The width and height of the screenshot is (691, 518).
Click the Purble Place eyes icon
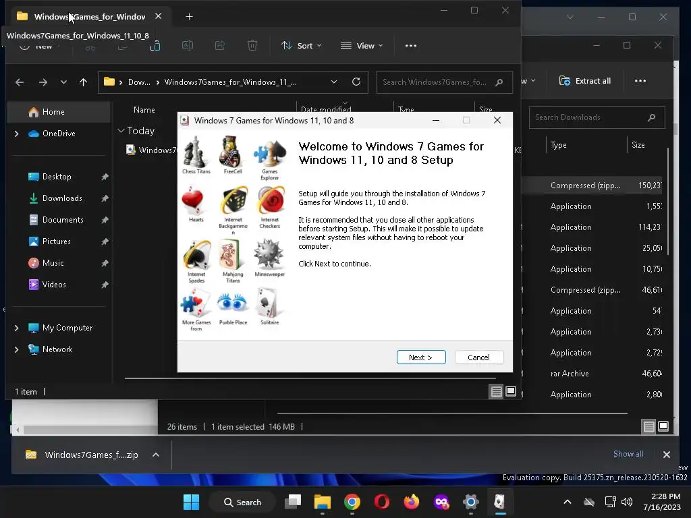click(232, 303)
